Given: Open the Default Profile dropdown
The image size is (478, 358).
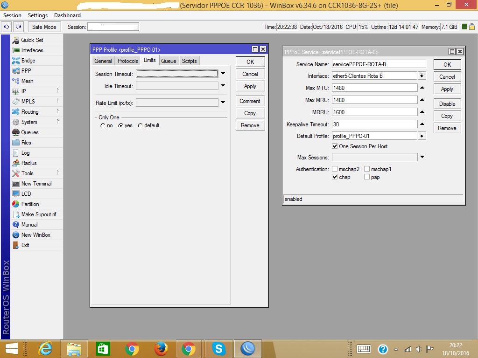Looking at the screenshot, I should coord(422,136).
